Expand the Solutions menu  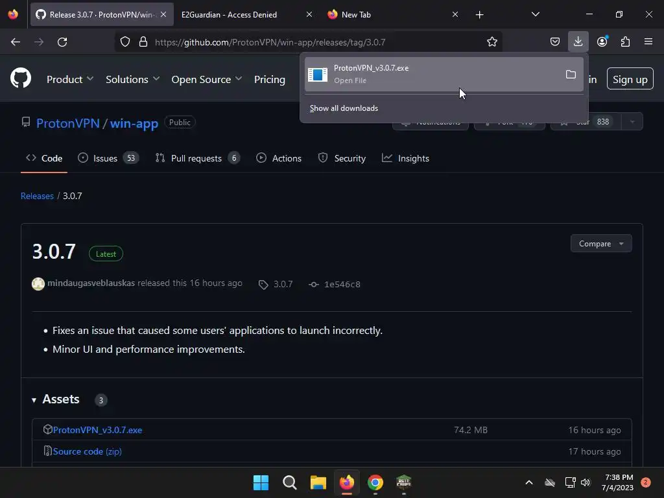132,79
